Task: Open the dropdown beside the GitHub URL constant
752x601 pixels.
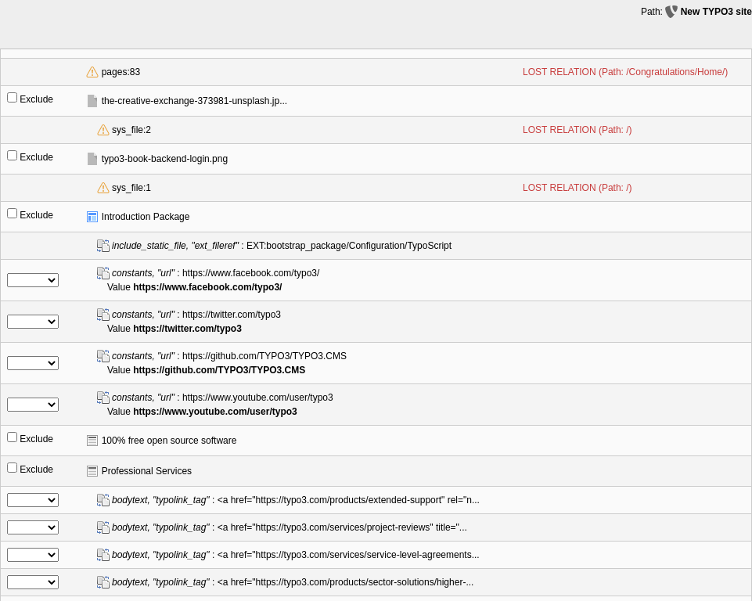Action: tap(32, 362)
